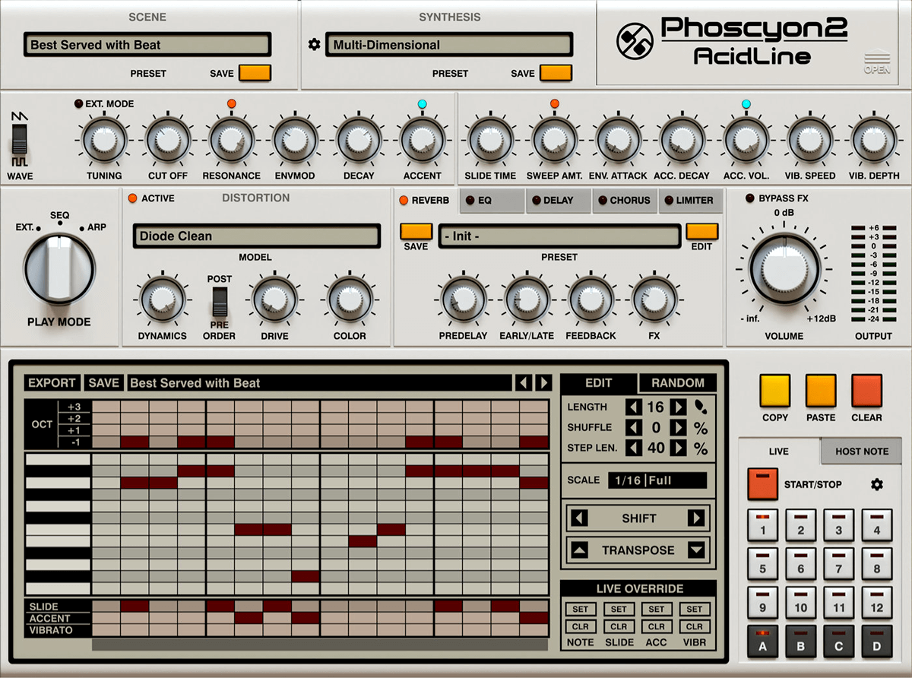This screenshot has width=912, height=678.
Task: Switch to the HOST NOTE tab
Action: click(860, 451)
